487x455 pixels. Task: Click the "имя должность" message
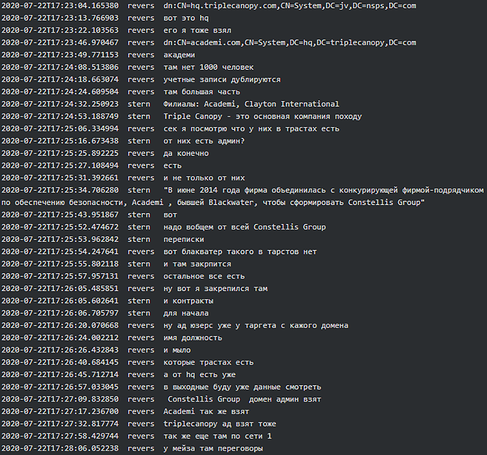click(193, 338)
